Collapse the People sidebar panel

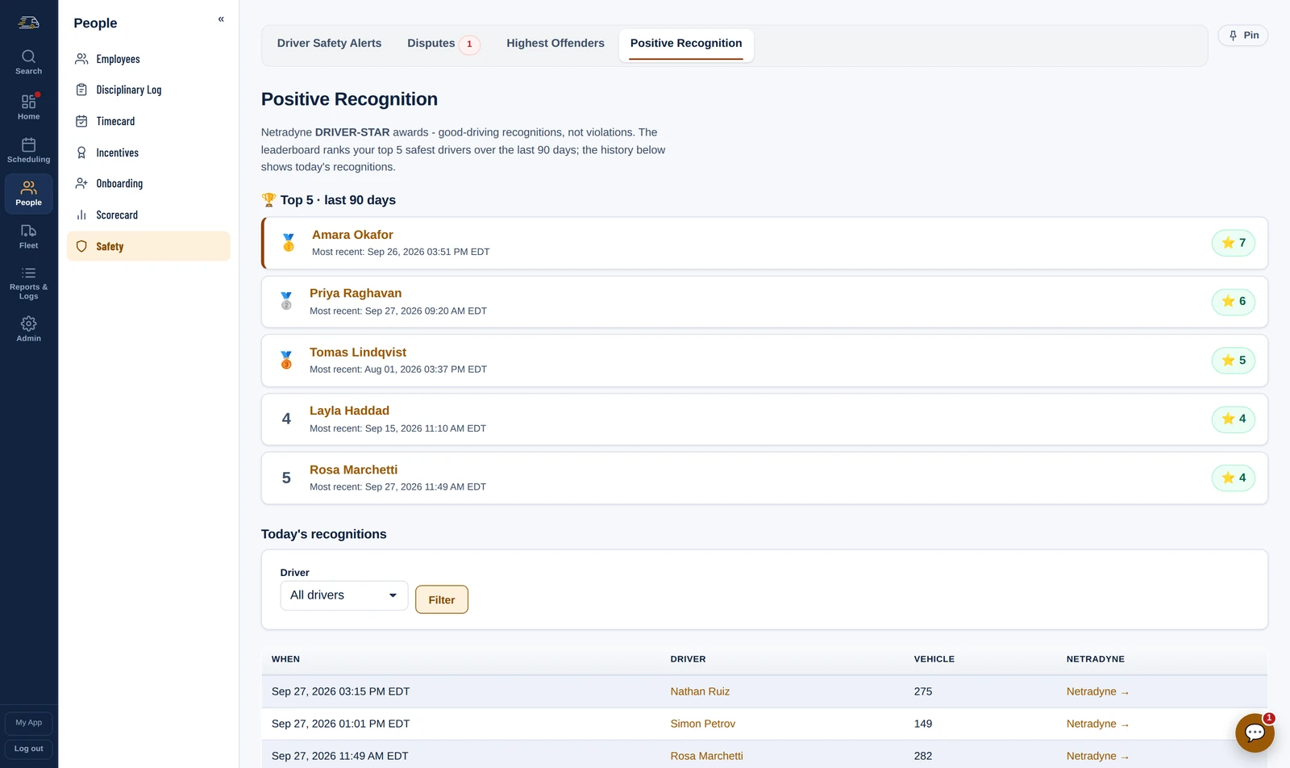(x=221, y=19)
